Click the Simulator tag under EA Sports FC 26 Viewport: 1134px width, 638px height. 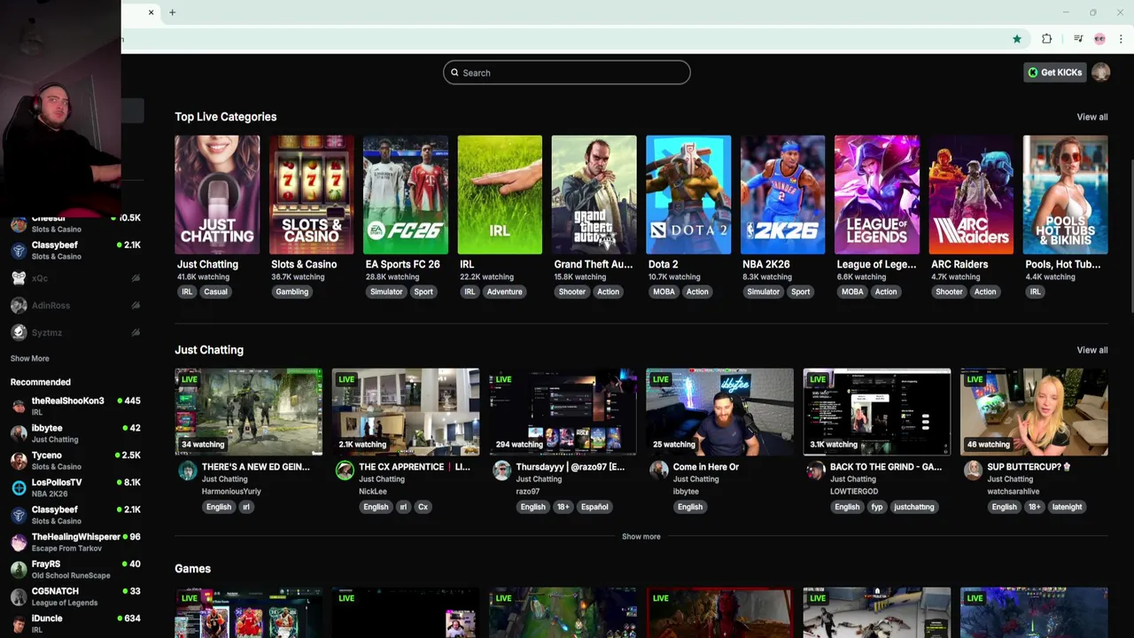click(386, 292)
